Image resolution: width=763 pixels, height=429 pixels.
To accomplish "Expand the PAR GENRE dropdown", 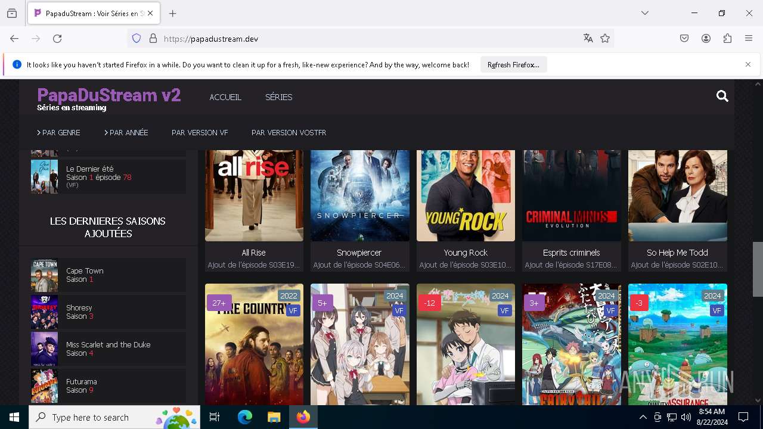I will click(x=58, y=133).
